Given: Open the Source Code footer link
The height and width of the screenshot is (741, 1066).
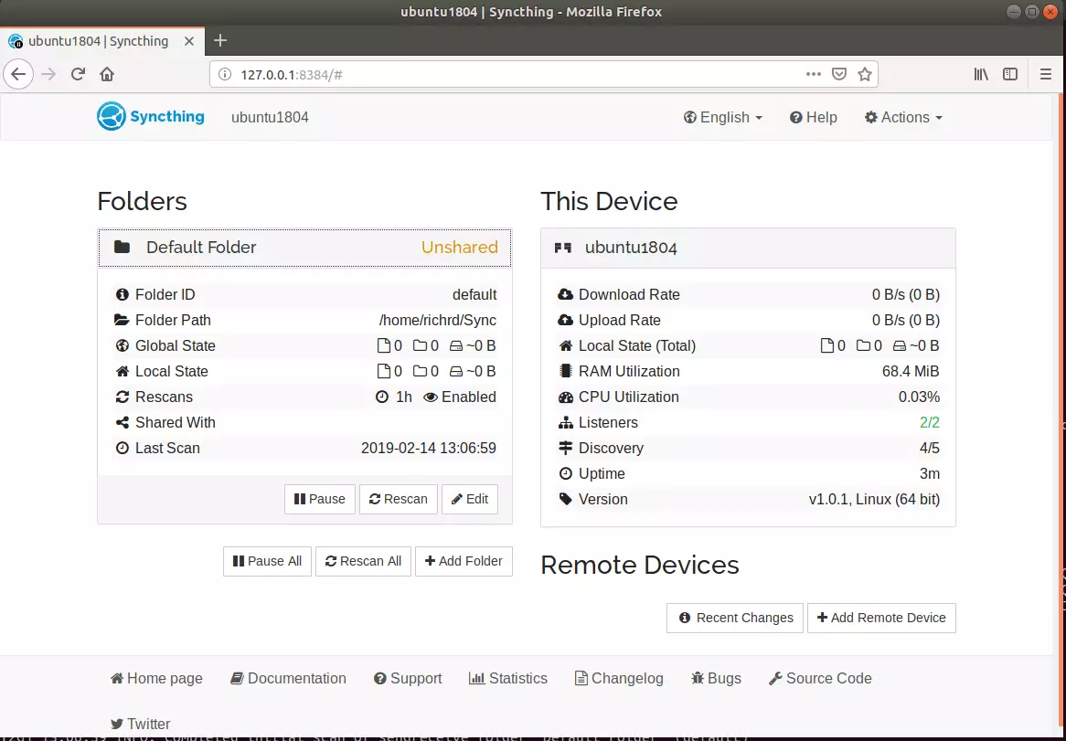Looking at the screenshot, I should tap(820, 679).
